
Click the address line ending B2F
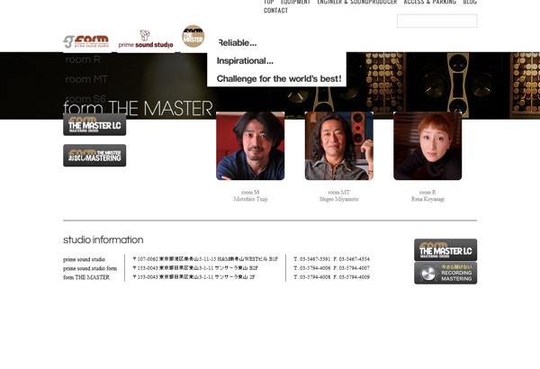195,268
